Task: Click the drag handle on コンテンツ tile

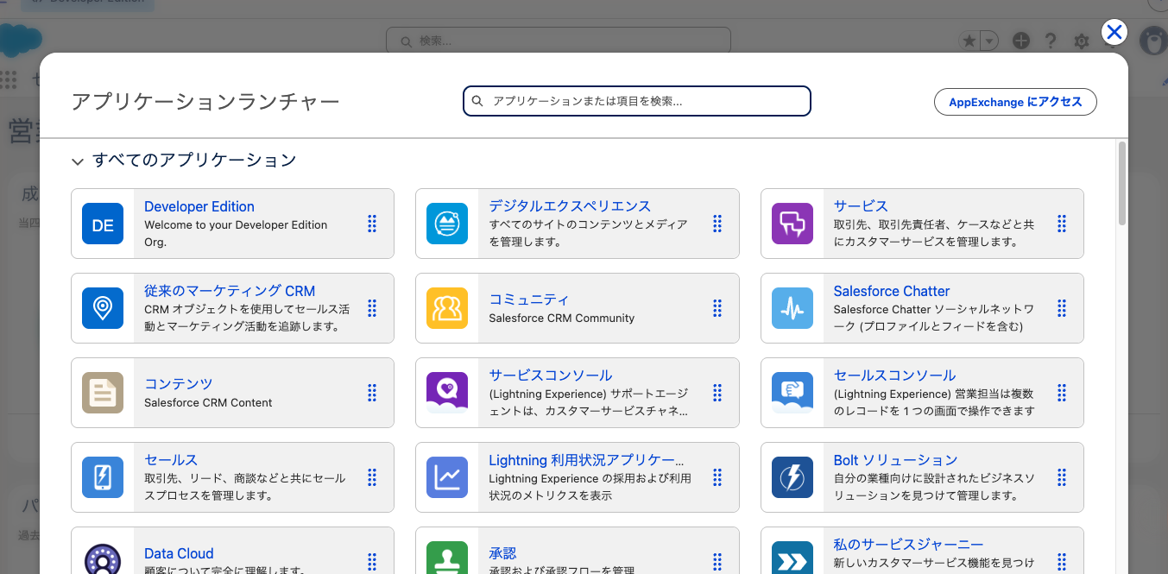Action: click(372, 393)
